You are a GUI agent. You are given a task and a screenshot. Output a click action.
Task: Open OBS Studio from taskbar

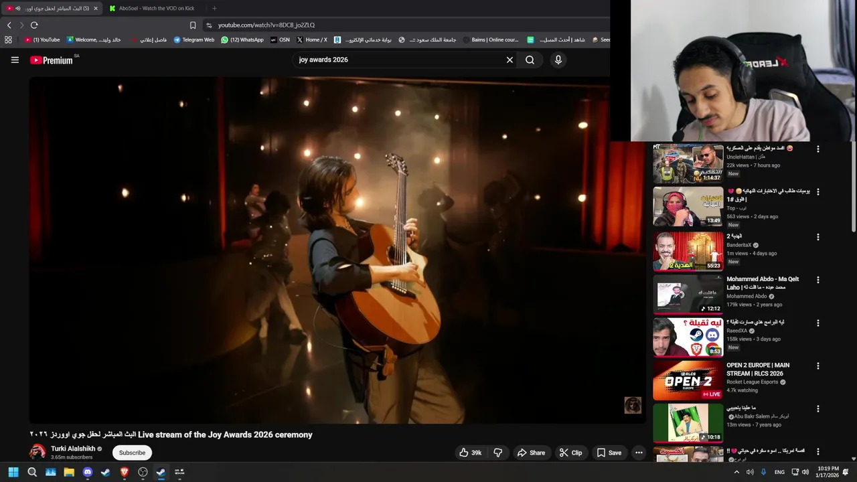pos(143,472)
